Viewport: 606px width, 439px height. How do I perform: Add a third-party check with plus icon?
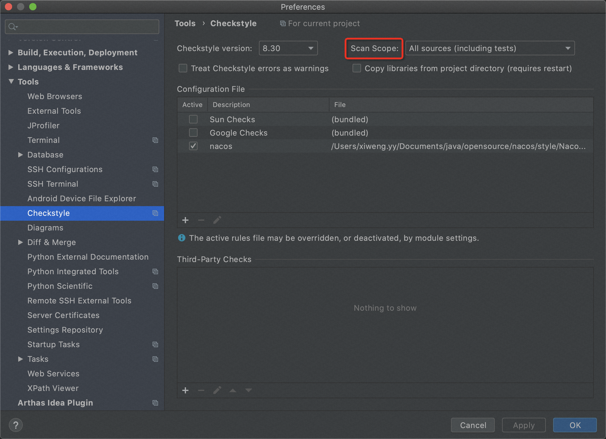coord(185,390)
